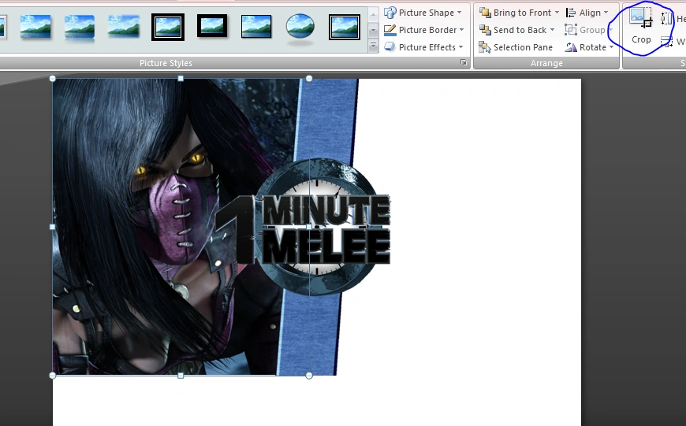The image size is (686, 426).
Task: Click the bottom-left corner handle of selected picture
Action: click(53, 376)
